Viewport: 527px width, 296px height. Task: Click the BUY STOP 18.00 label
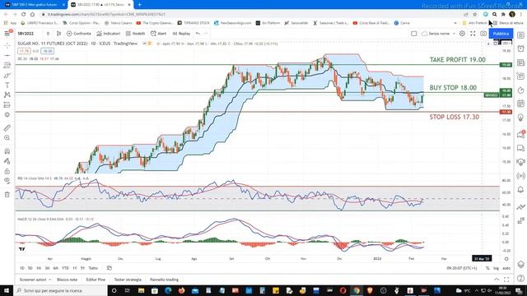pyautogui.click(x=453, y=88)
